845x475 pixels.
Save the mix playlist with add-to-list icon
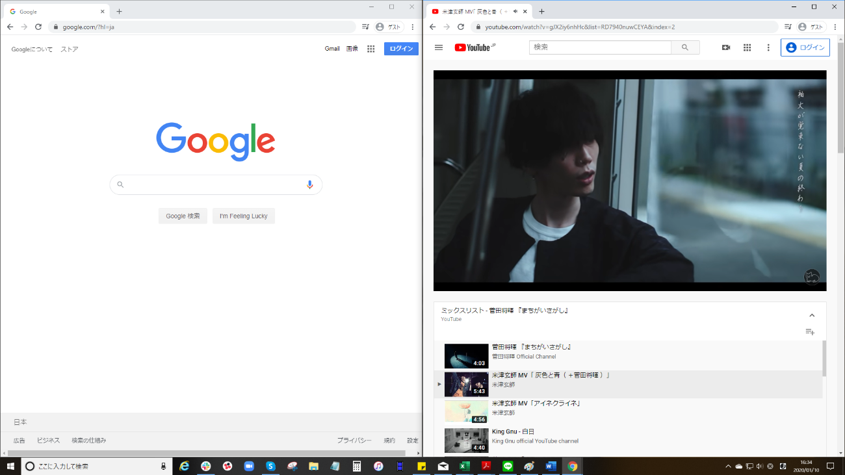click(810, 332)
